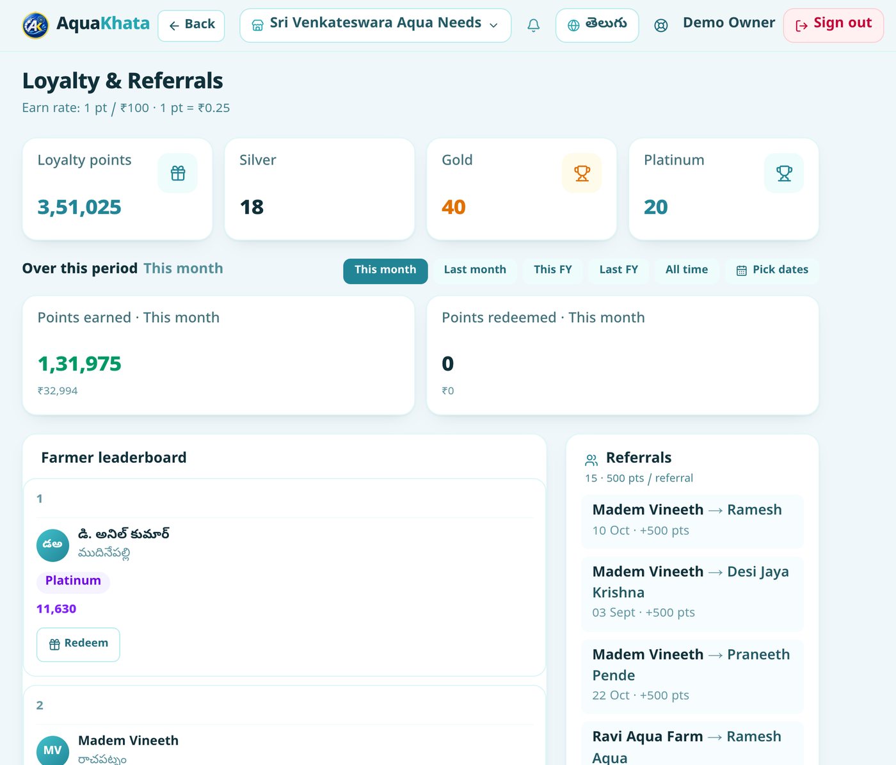Screen dimensions: 896x765
Task: Show All time period stats
Action: tap(687, 270)
